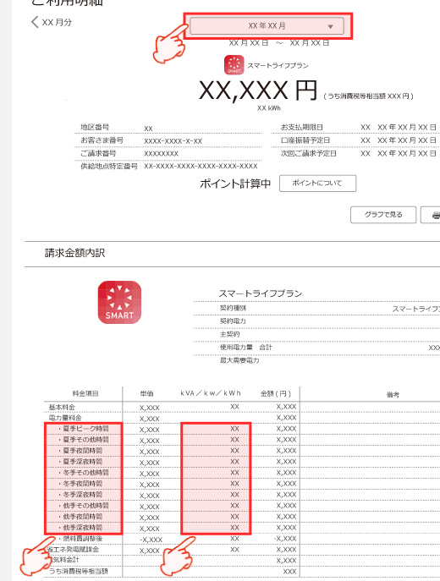Image resolution: width=440 pixels, height=581 pixels.
Task: Click the -X,XXX unit price in 燃料費調整後 row
Action: [151, 540]
